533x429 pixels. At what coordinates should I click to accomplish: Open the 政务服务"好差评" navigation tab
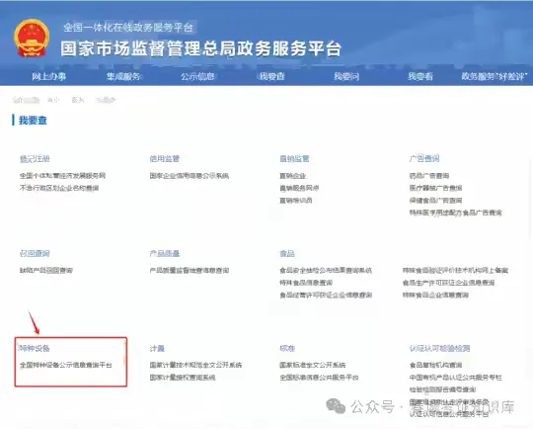pyautogui.click(x=495, y=76)
